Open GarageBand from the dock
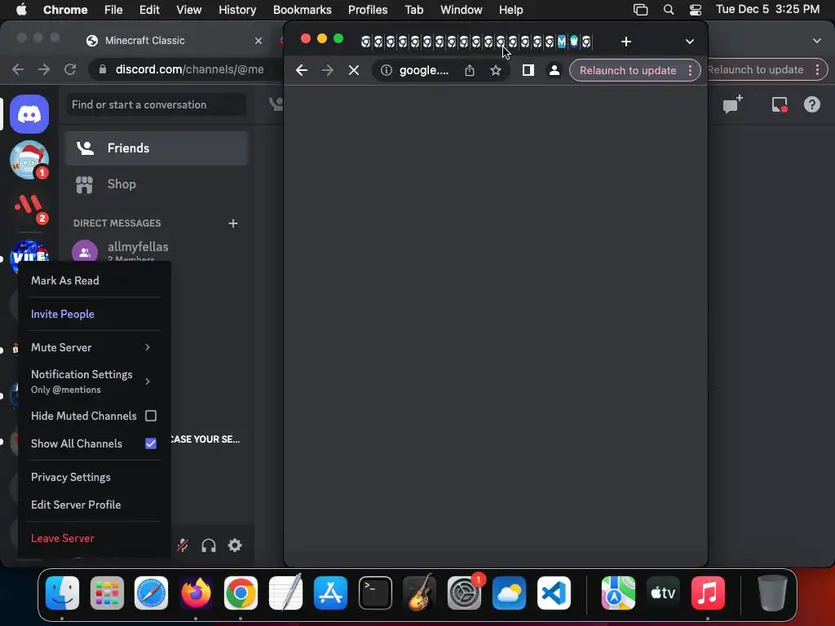This screenshot has width=835, height=626. pyautogui.click(x=420, y=593)
